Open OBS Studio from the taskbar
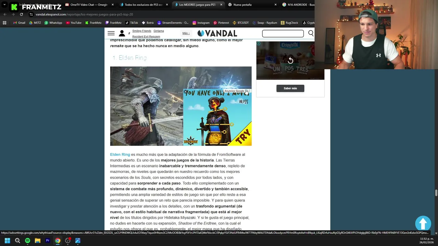This screenshot has width=438, height=246. click(68, 241)
